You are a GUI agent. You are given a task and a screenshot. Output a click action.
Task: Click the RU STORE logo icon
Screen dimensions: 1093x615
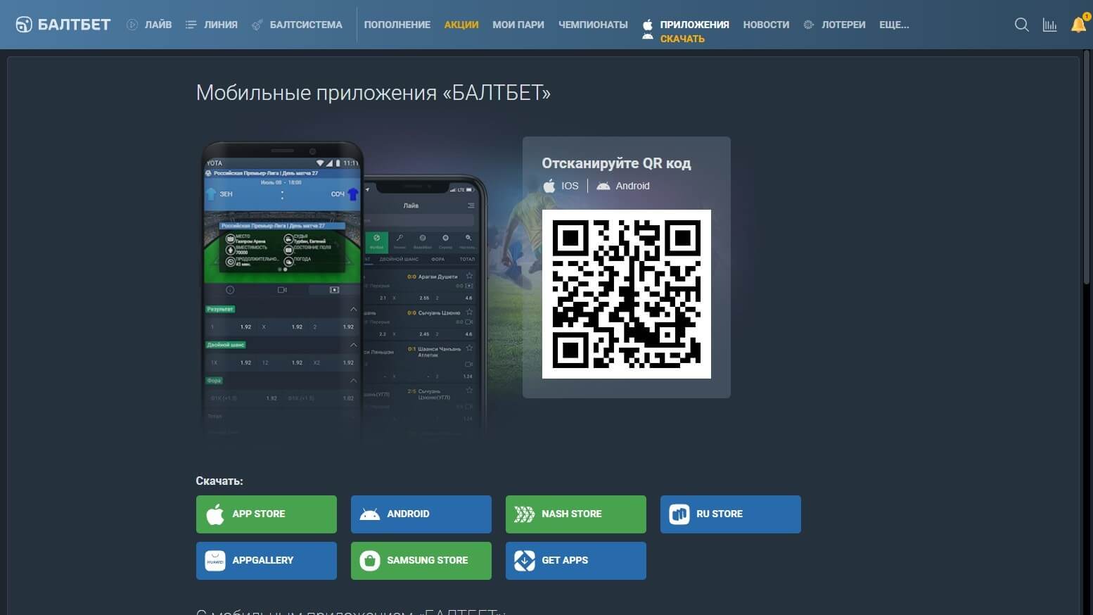(x=679, y=514)
